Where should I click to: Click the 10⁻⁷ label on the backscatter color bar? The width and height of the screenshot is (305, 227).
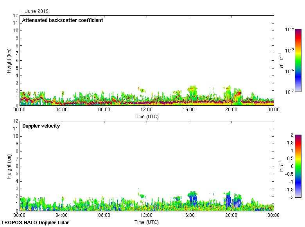pos(289,92)
